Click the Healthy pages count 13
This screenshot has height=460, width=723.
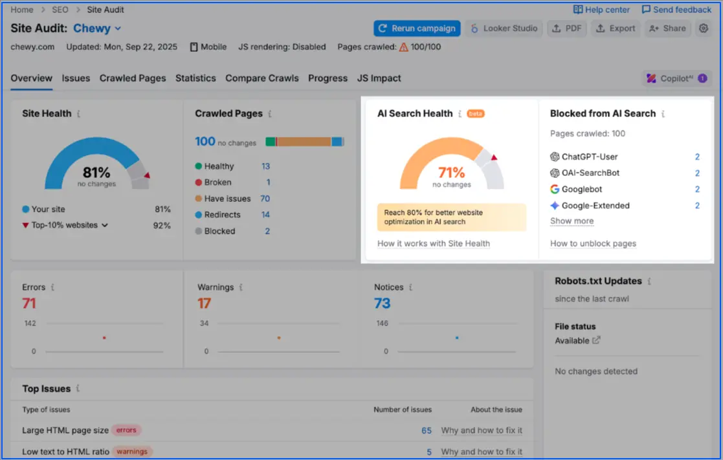[x=265, y=166]
